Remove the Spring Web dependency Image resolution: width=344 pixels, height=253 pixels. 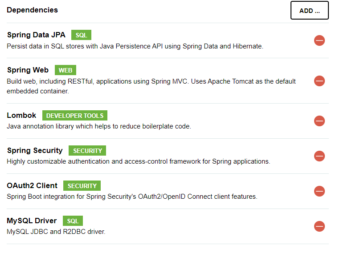coord(319,81)
